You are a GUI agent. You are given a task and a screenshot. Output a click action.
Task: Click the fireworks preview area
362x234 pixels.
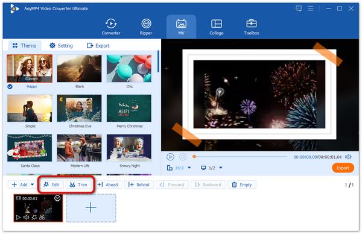[259, 95]
